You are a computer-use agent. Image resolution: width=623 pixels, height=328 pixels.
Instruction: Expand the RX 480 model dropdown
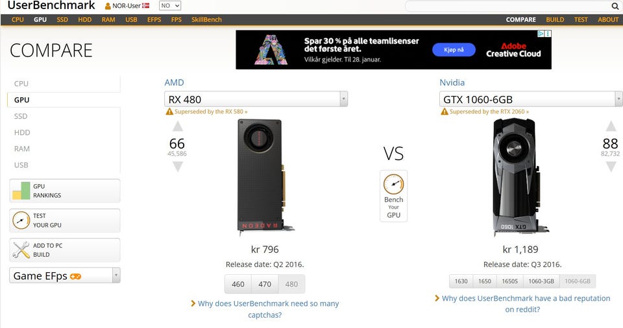344,99
